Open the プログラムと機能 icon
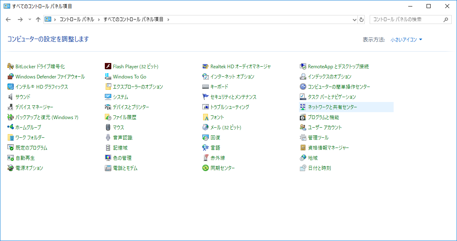457x241 pixels. [x=303, y=117]
